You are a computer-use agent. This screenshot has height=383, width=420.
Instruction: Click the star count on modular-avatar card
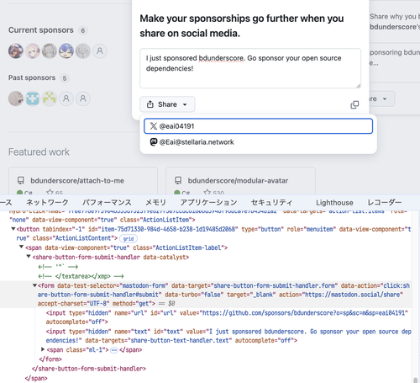coord(214,193)
